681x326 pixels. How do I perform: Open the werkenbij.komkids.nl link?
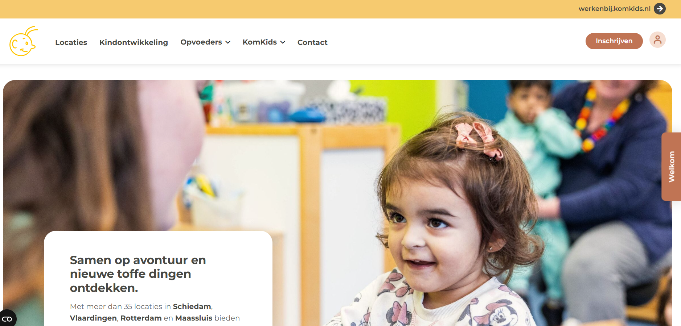pyautogui.click(x=614, y=9)
